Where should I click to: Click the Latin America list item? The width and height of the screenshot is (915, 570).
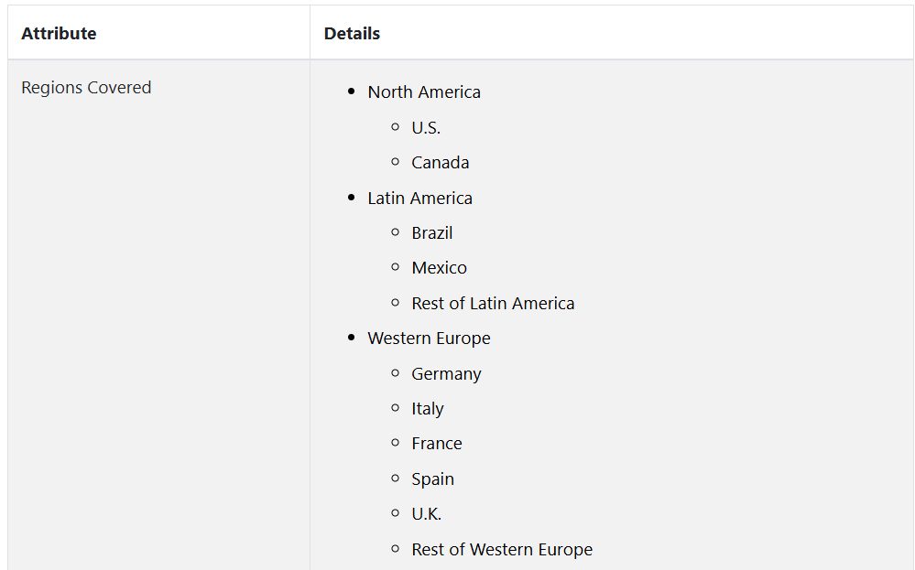click(x=419, y=199)
